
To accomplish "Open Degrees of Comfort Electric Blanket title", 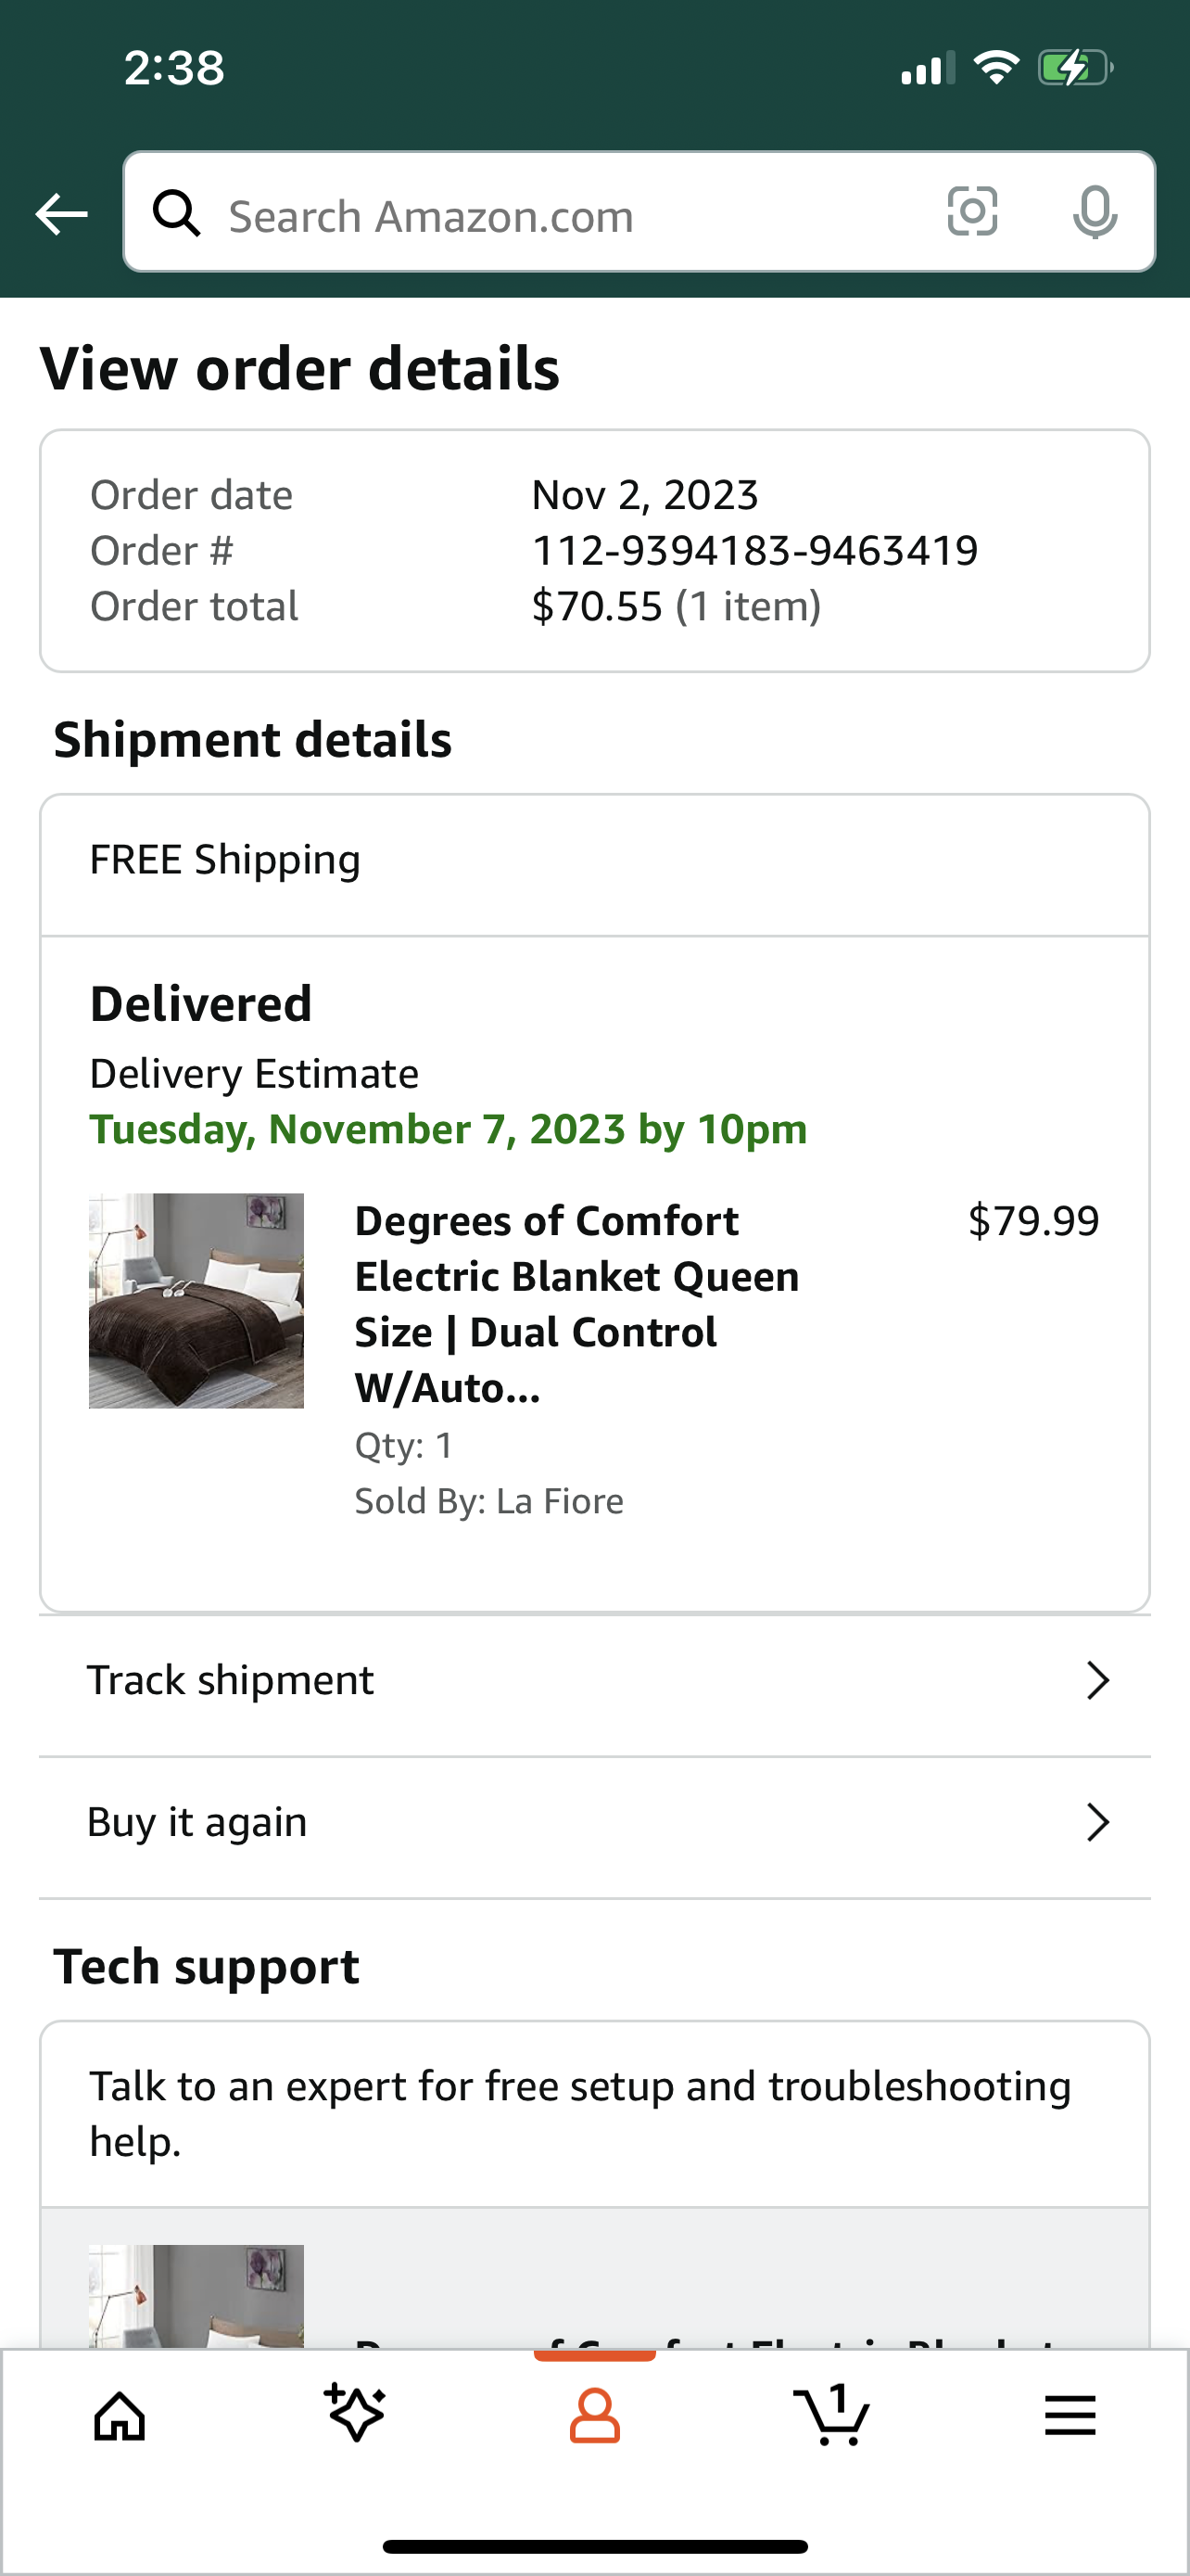I will point(576,1304).
